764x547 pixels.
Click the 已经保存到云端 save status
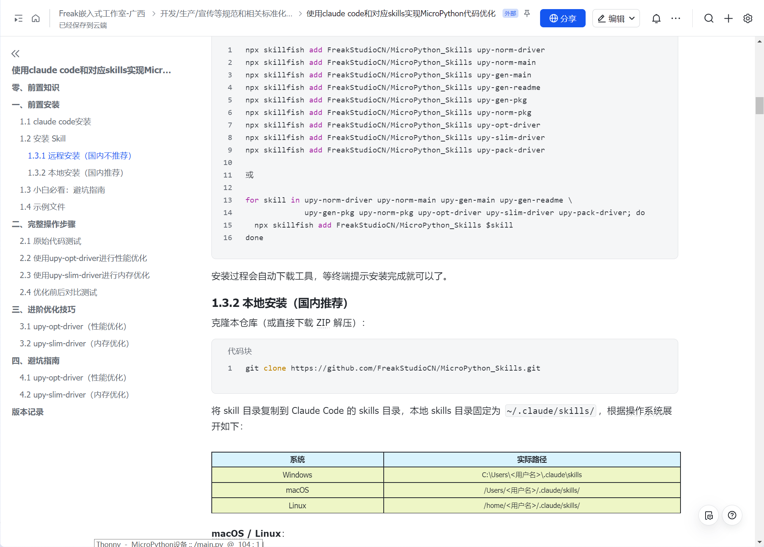pos(83,25)
